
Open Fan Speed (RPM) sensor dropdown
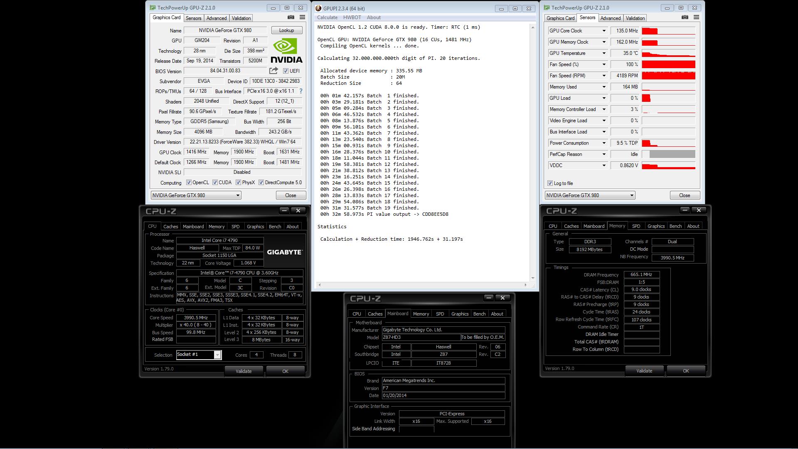(604, 76)
